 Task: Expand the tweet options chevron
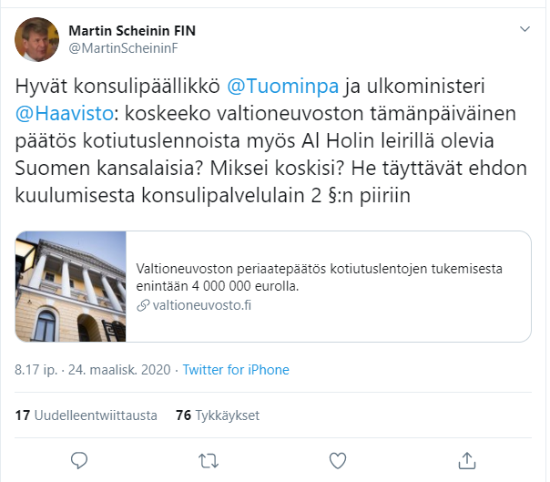524,30
